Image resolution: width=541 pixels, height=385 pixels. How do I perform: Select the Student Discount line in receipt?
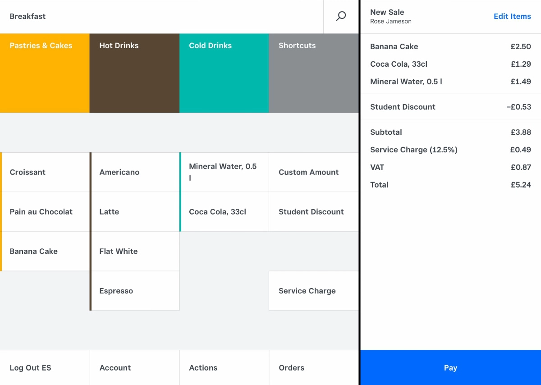[450, 107]
